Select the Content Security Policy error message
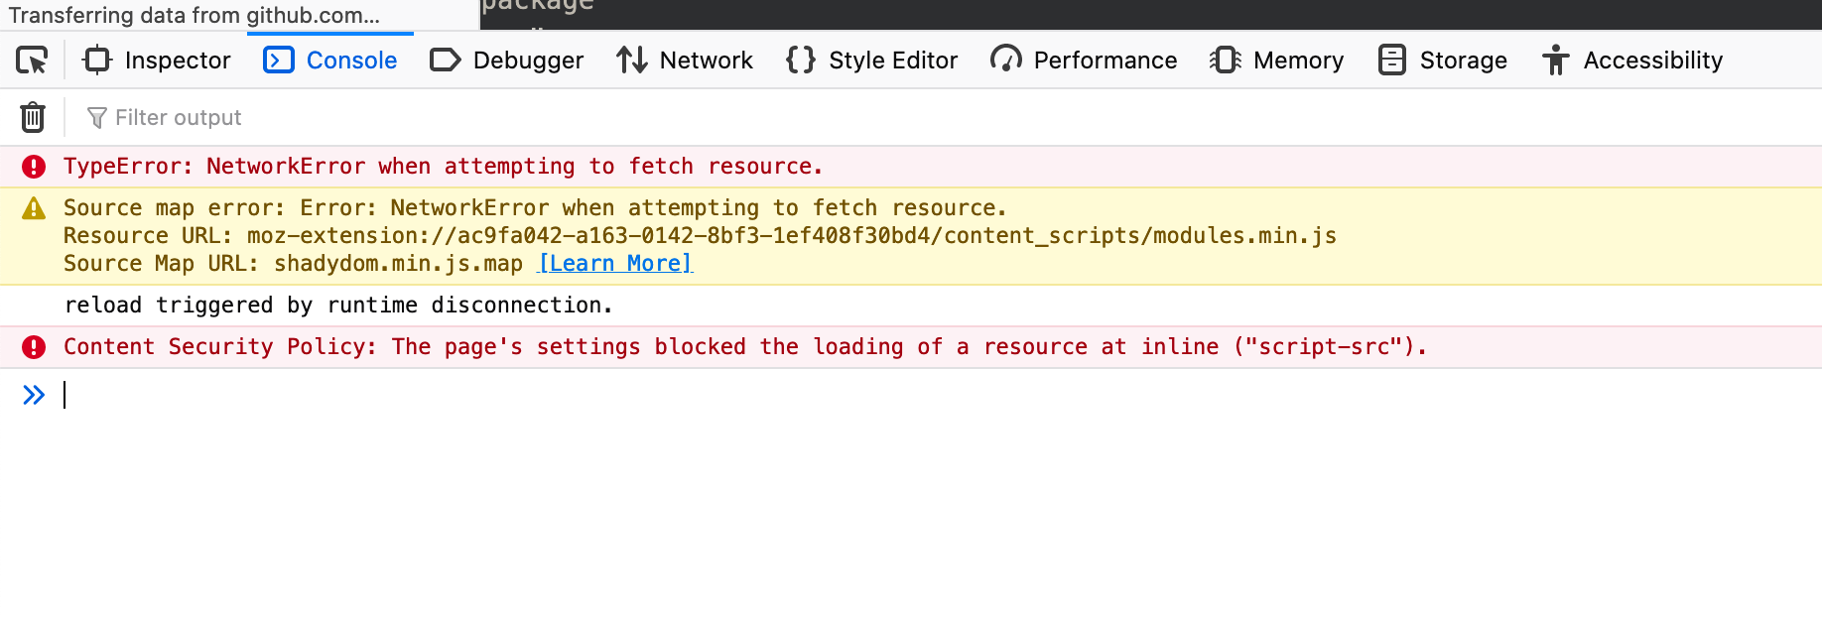The image size is (1822, 617). [744, 346]
